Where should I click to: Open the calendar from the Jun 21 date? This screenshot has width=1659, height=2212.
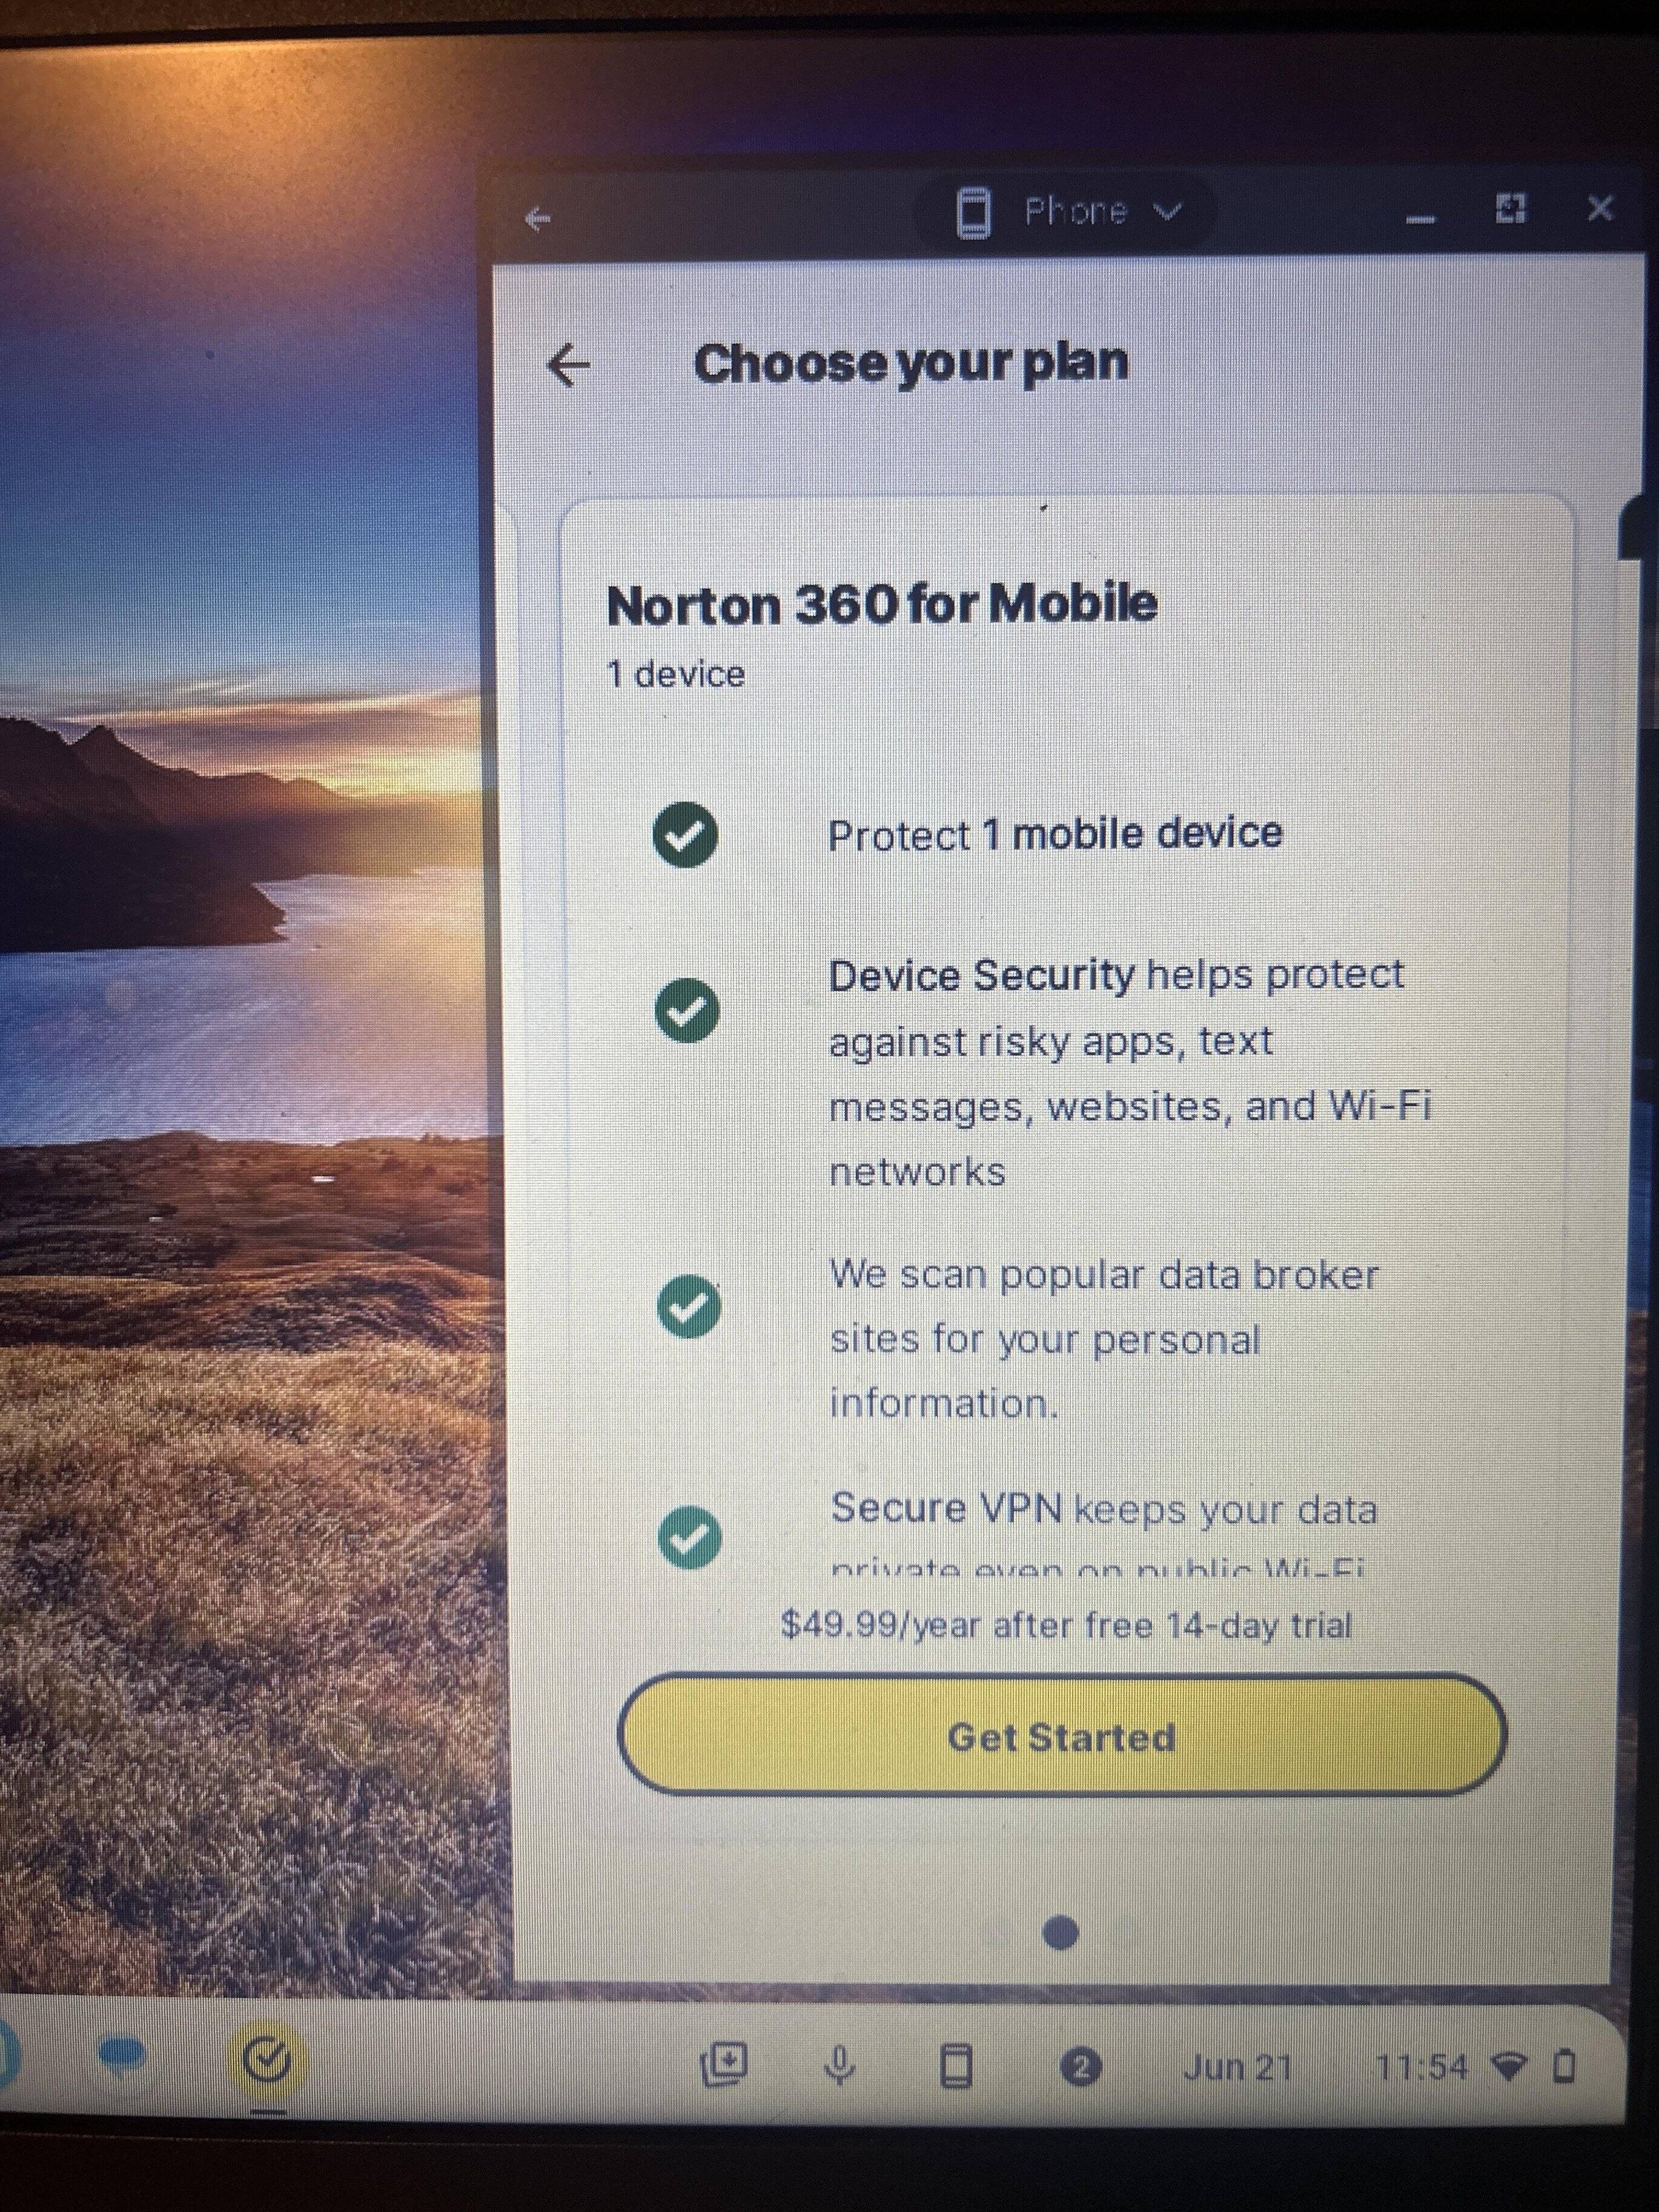[x=1238, y=2067]
